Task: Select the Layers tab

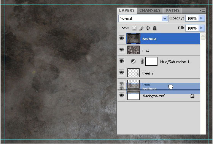Action: pyautogui.click(x=127, y=11)
